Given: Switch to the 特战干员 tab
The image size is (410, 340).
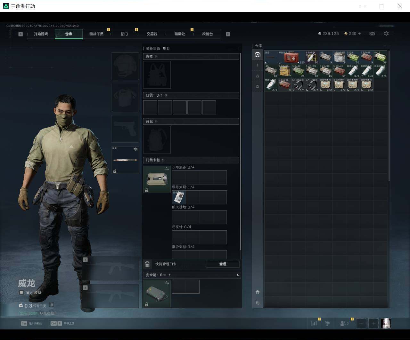Looking at the screenshot, I should click(96, 34).
